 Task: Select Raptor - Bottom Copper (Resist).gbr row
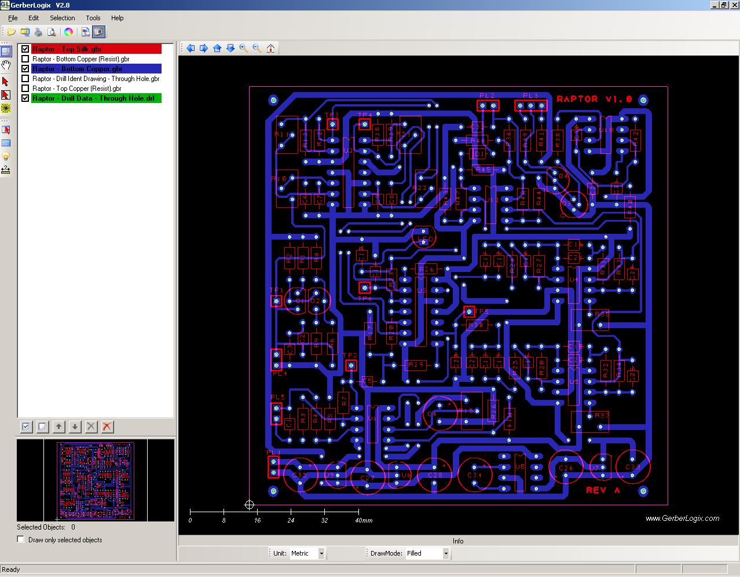tap(80, 59)
